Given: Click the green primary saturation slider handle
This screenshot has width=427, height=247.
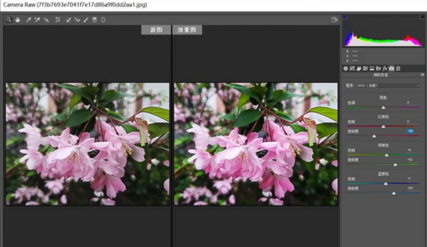Looking at the screenshot, I should click(x=395, y=164).
